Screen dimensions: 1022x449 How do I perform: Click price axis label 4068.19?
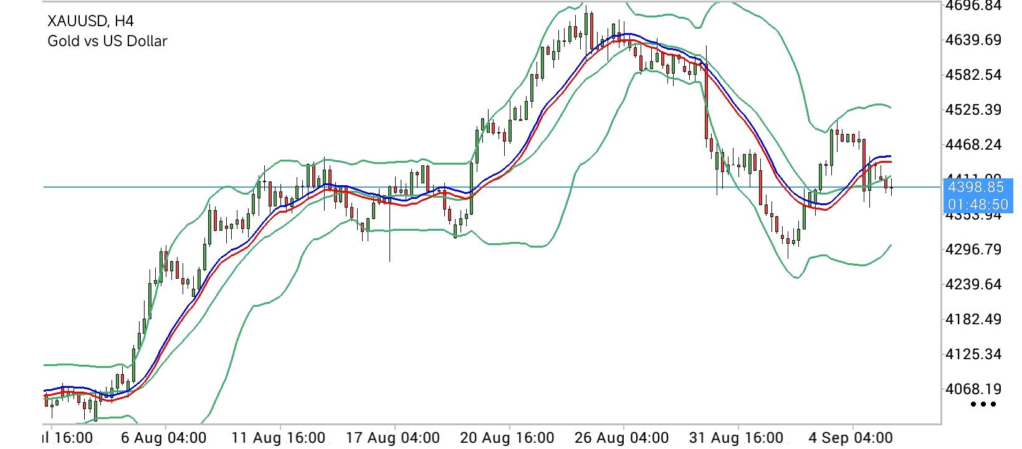click(973, 390)
